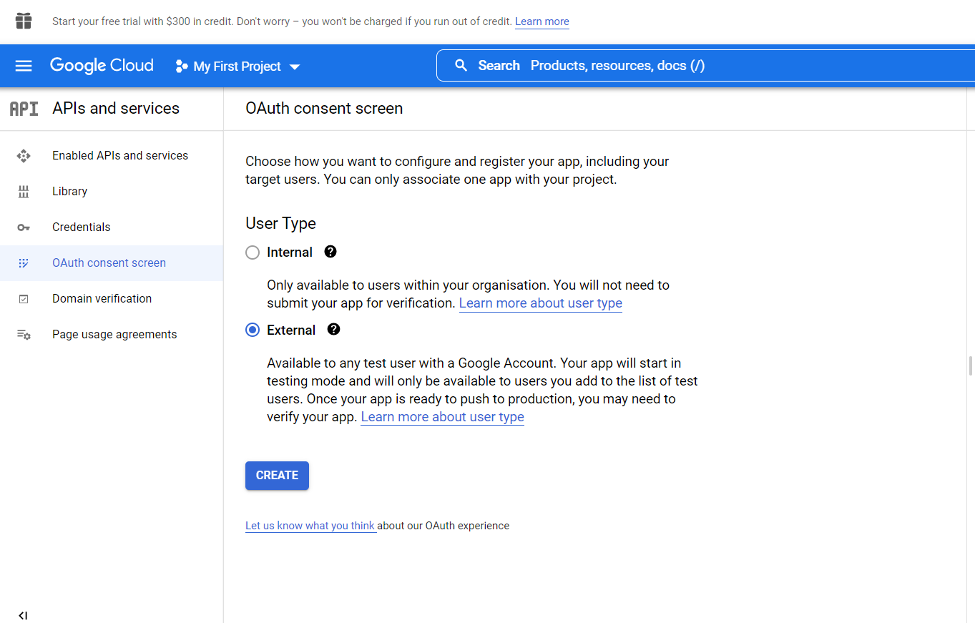Open the hamburger navigation menu
This screenshot has height=623, width=975.
[x=24, y=66]
